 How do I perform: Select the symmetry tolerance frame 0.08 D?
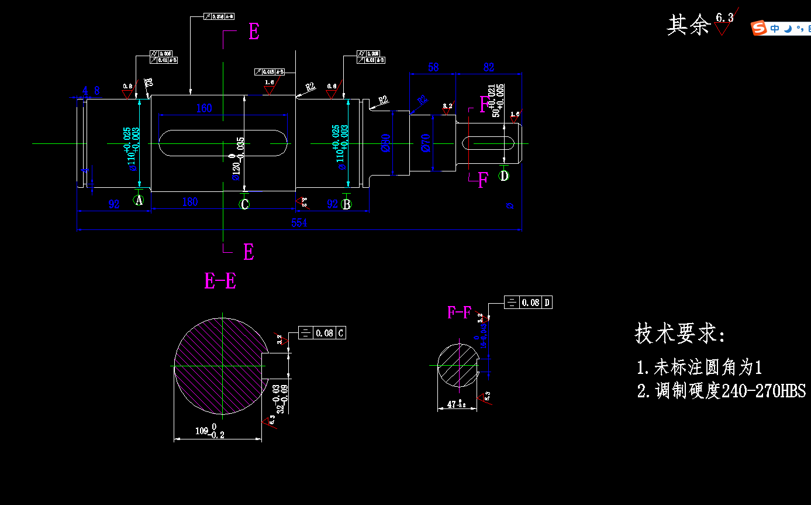pos(529,303)
